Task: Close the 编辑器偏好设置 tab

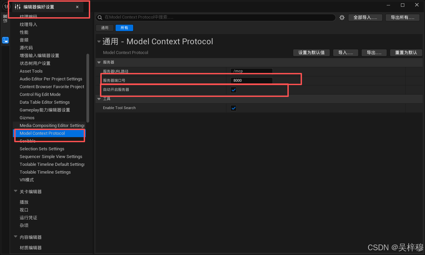Action: tap(77, 7)
